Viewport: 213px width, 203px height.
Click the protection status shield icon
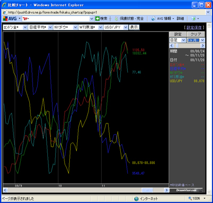[116, 19]
